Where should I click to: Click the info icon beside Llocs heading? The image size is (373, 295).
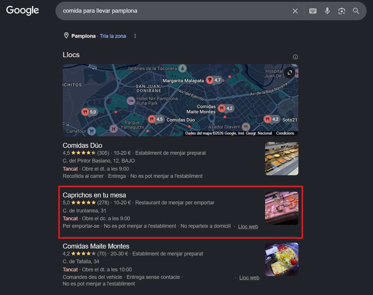pos(295,57)
